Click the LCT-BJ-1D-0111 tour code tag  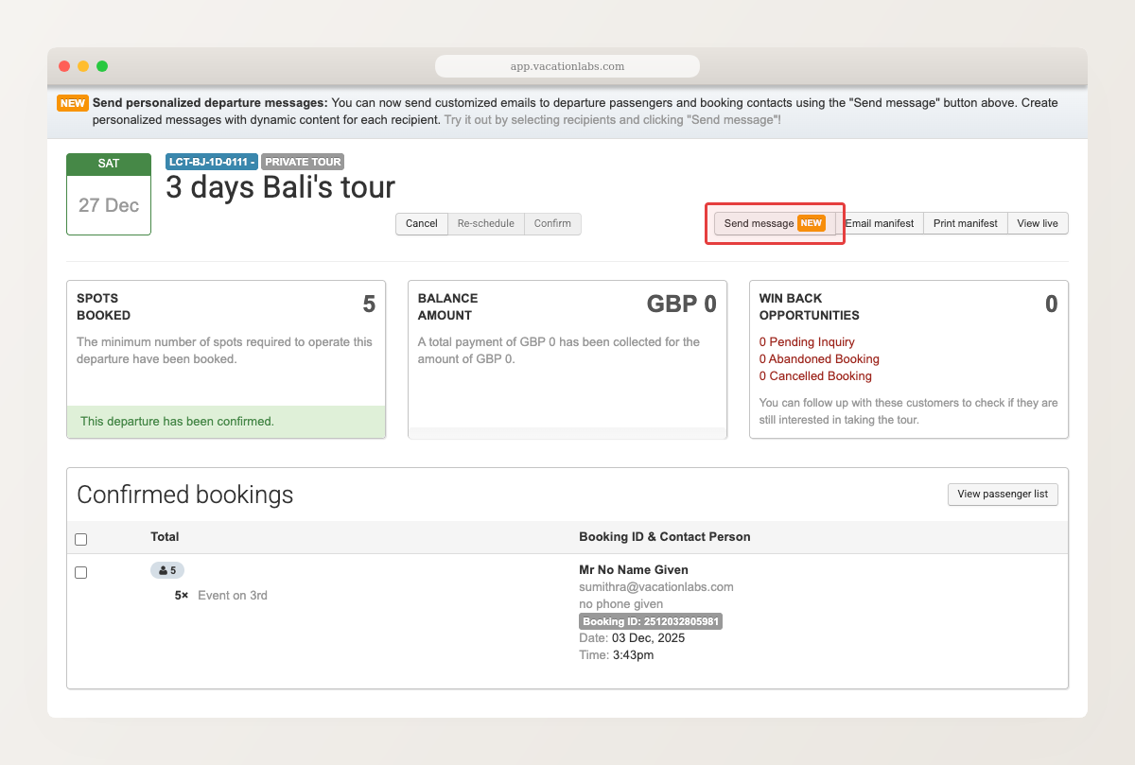(212, 162)
